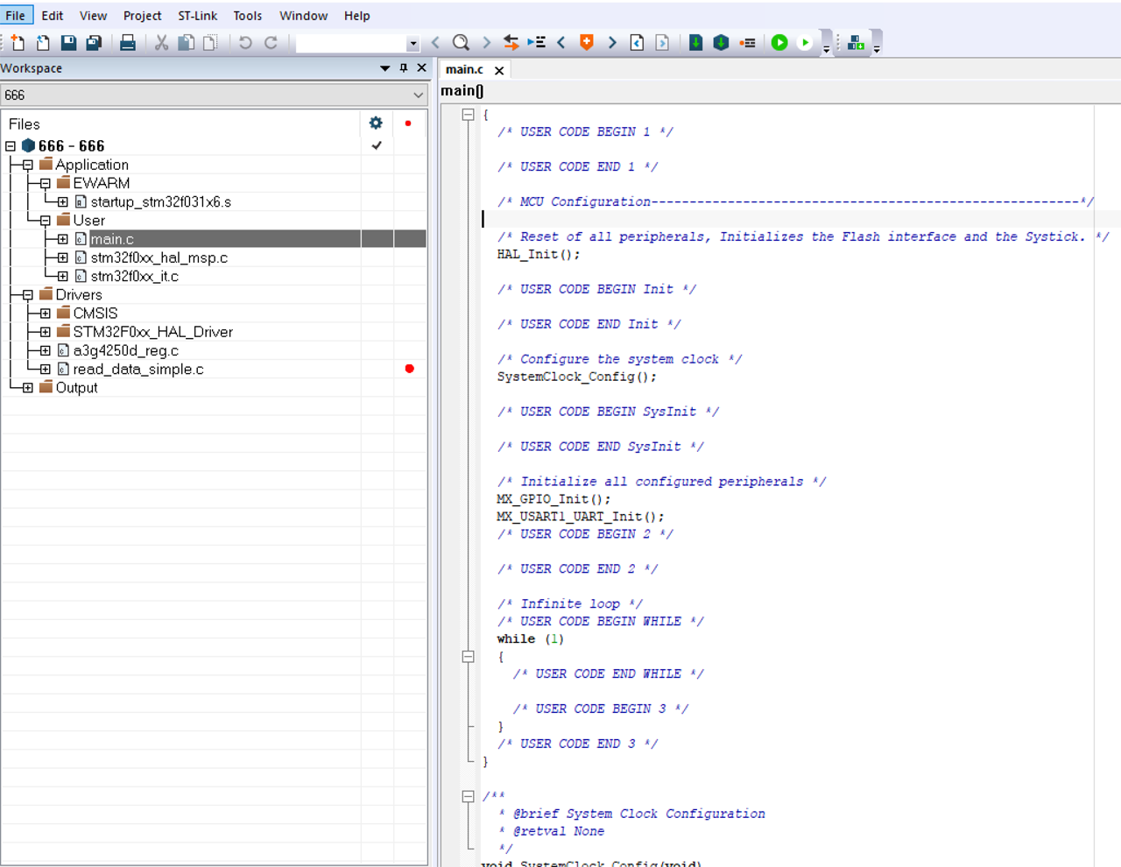This screenshot has height=867, width=1121.
Task: Open the 666 configuration combo box
Action: [214, 95]
